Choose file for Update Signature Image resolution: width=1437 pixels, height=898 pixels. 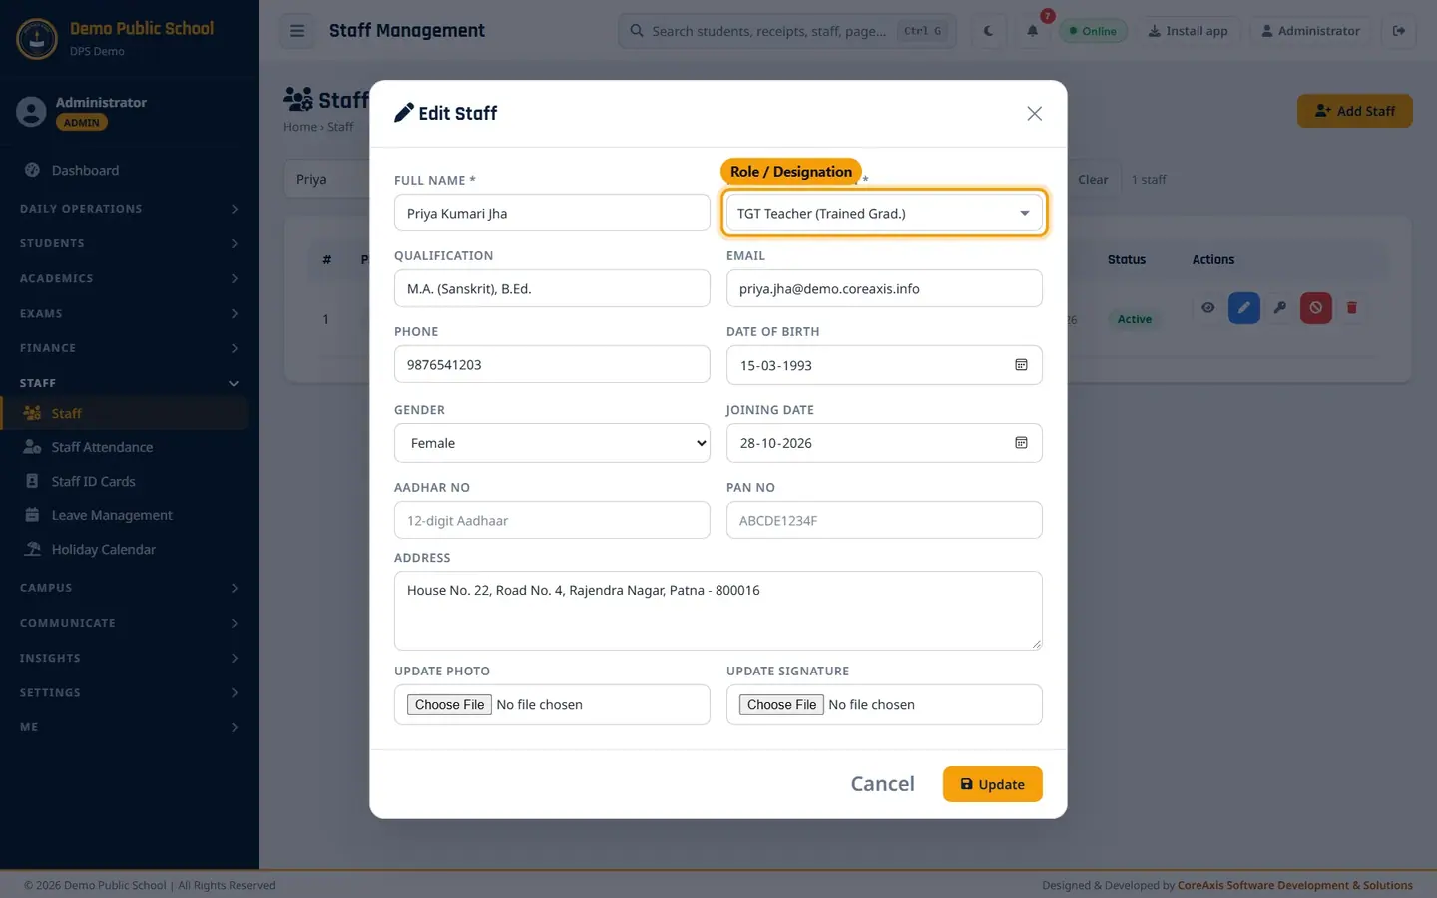(x=781, y=705)
